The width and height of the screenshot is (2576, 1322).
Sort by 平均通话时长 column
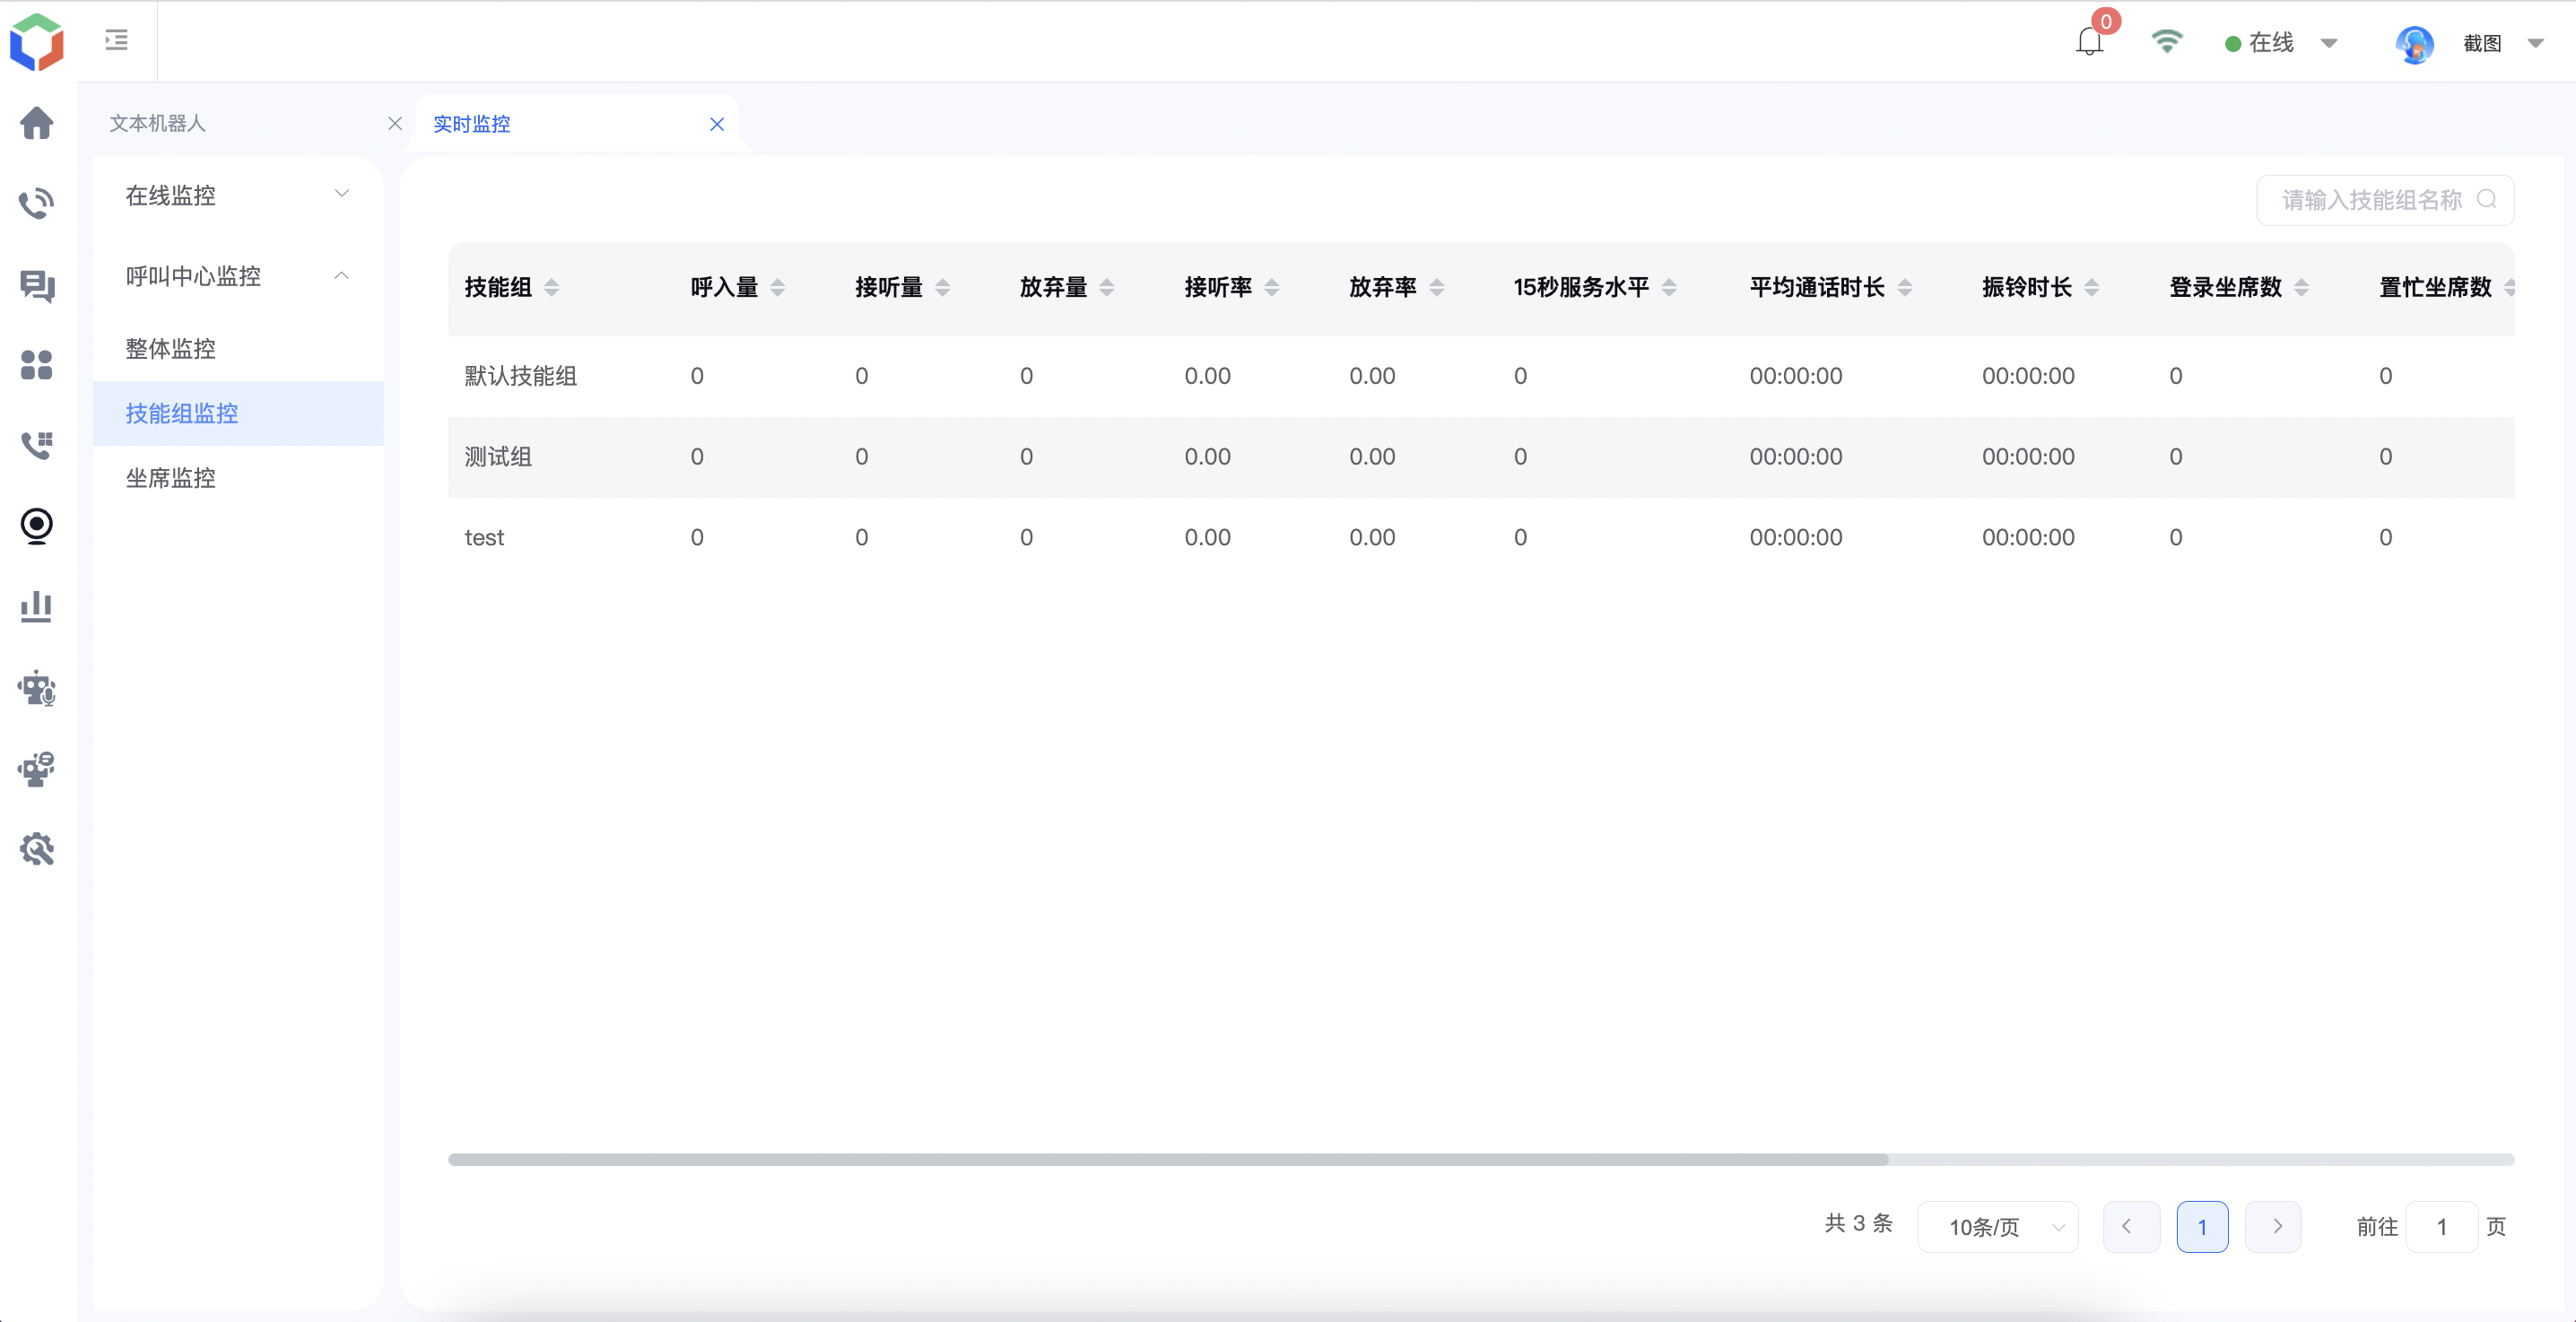pos(1905,288)
